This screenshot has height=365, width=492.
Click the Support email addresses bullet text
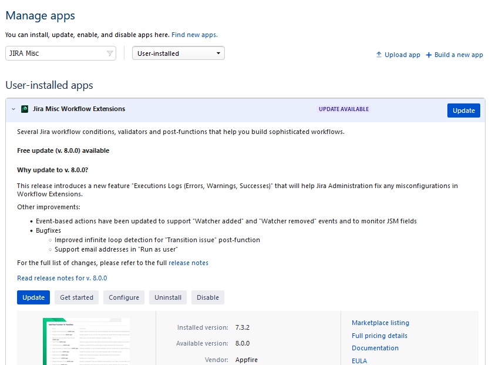click(x=116, y=249)
